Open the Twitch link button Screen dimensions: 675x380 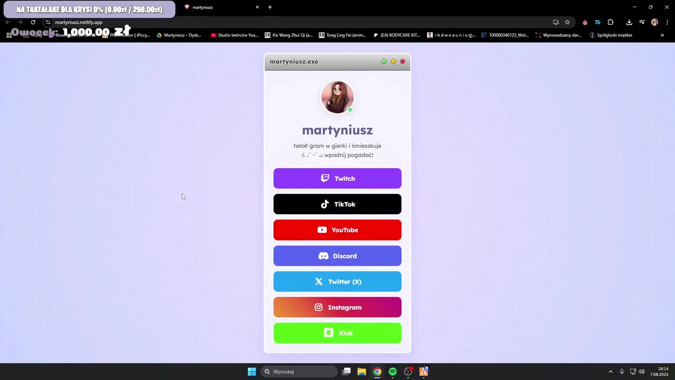click(x=337, y=178)
